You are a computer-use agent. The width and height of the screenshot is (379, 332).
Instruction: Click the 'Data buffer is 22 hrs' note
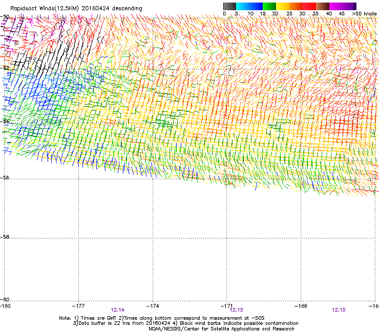point(185,323)
